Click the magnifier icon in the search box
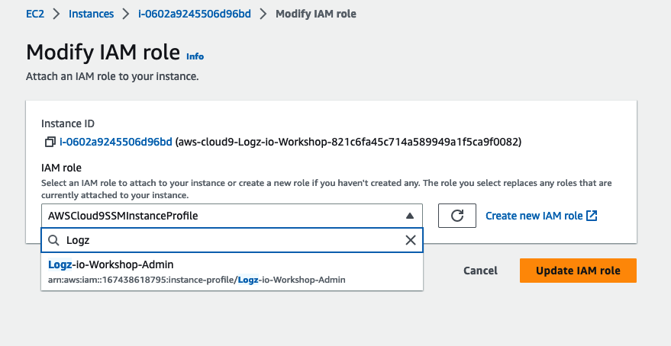This screenshot has height=346, width=671. point(53,240)
